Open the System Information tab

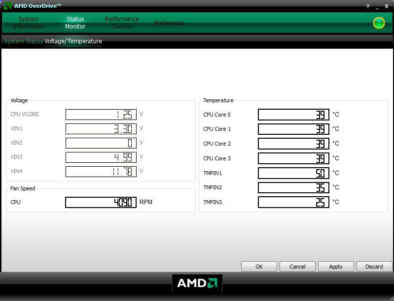[x=29, y=23]
